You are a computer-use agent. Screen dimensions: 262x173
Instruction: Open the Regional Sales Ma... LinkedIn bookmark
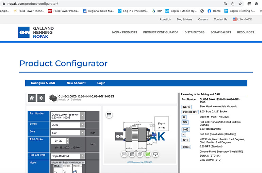(99, 11)
